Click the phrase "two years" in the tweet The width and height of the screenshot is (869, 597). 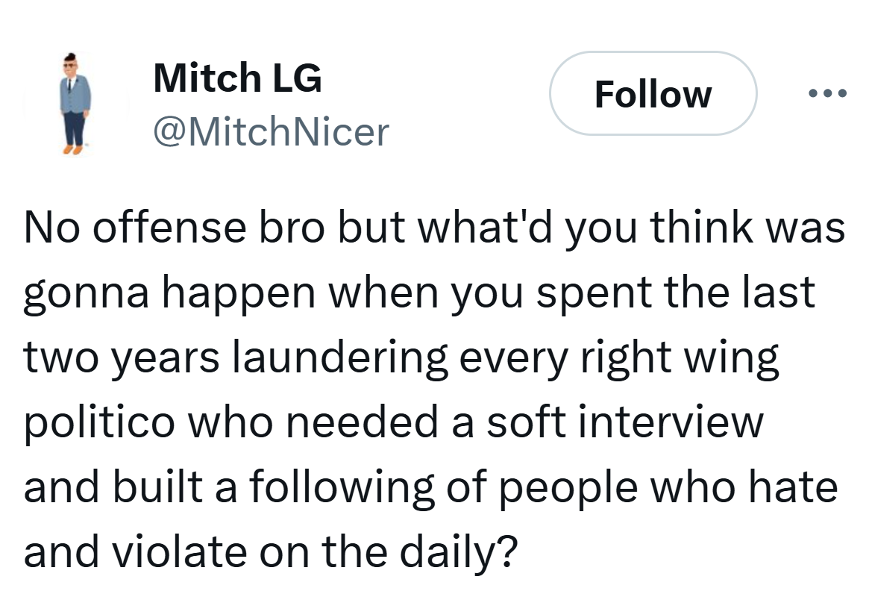point(122,357)
